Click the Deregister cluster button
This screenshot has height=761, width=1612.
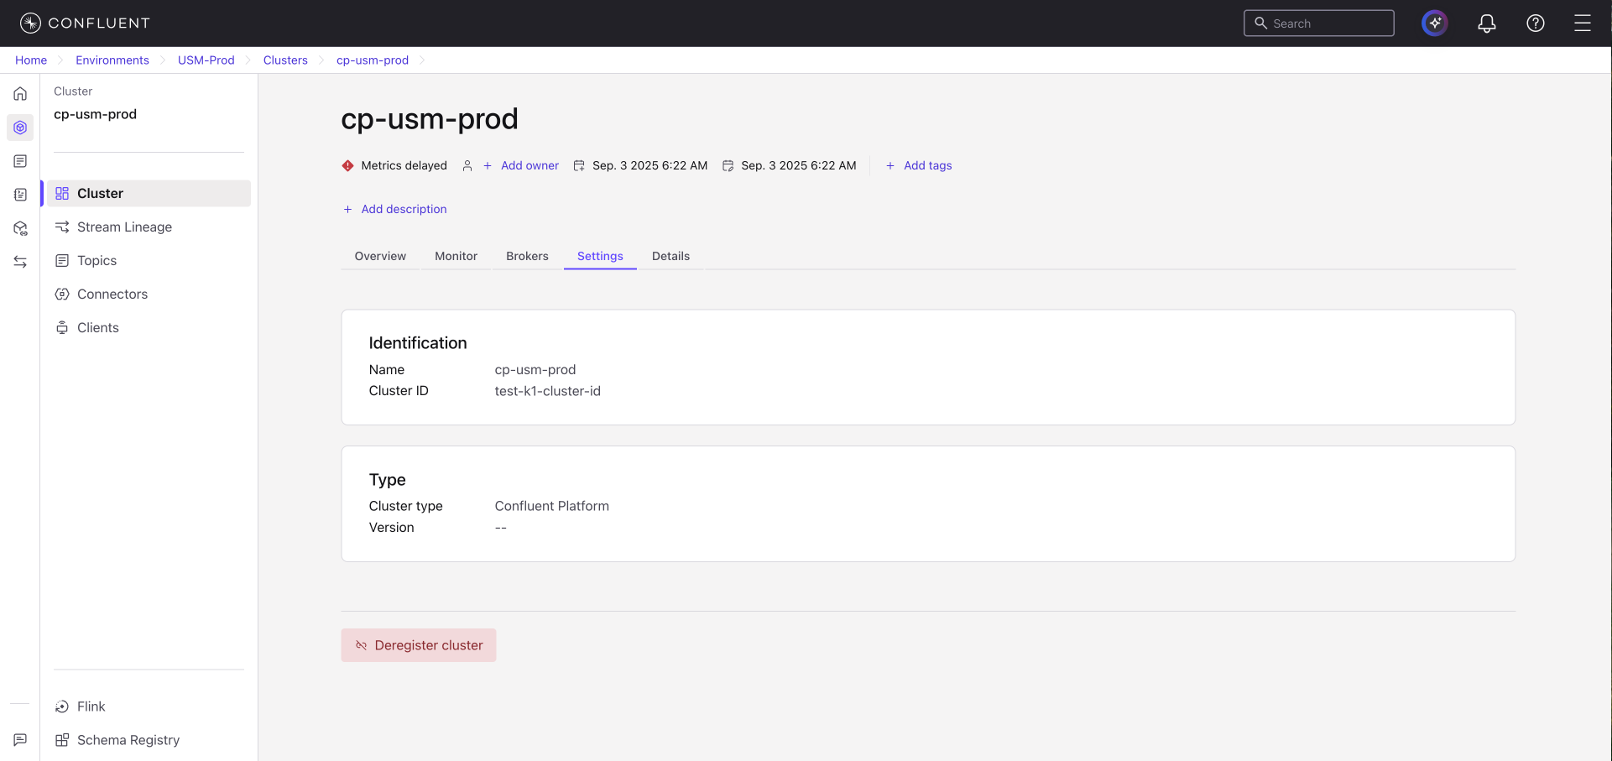pos(419,645)
